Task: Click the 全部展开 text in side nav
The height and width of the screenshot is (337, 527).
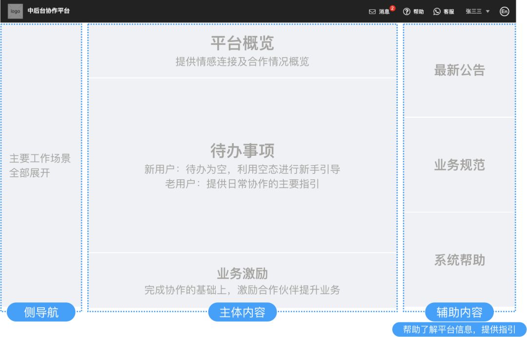Action: 30,173
